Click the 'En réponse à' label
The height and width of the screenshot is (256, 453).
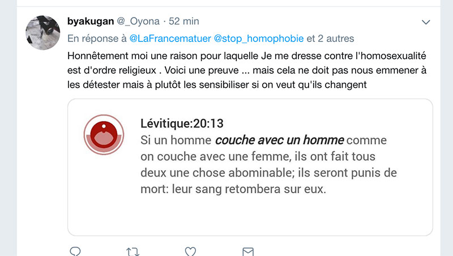tap(97, 39)
